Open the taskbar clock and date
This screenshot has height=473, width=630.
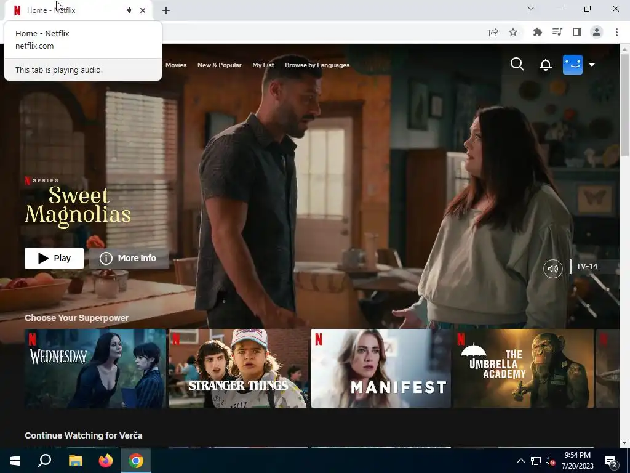pos(577,461)
